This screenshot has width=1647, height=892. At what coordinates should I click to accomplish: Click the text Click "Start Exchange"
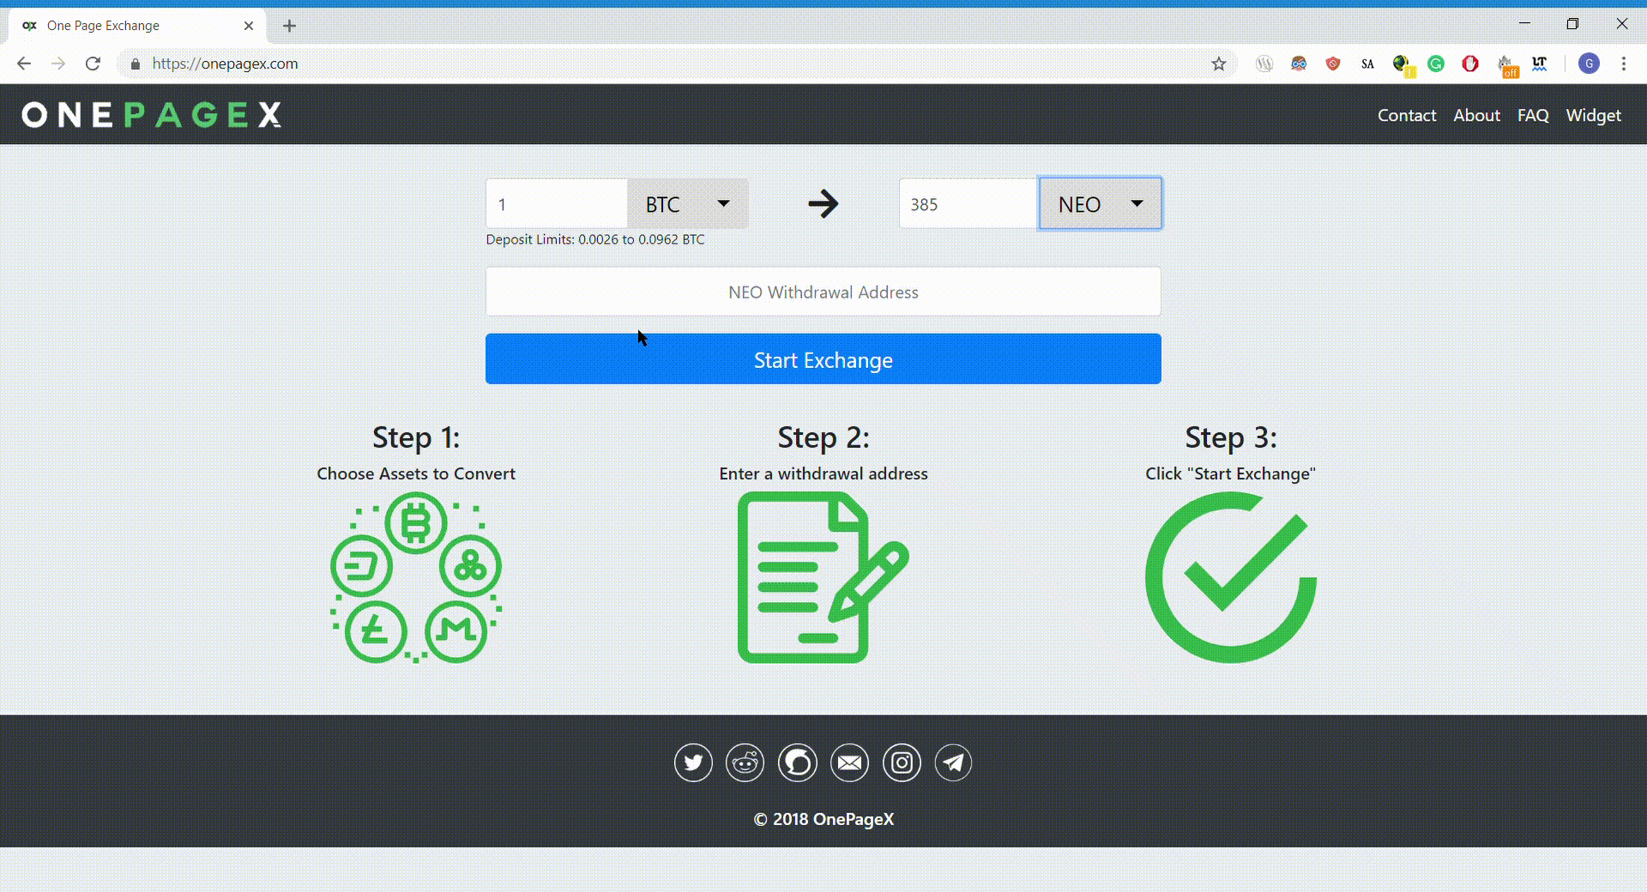(1230, 473)
